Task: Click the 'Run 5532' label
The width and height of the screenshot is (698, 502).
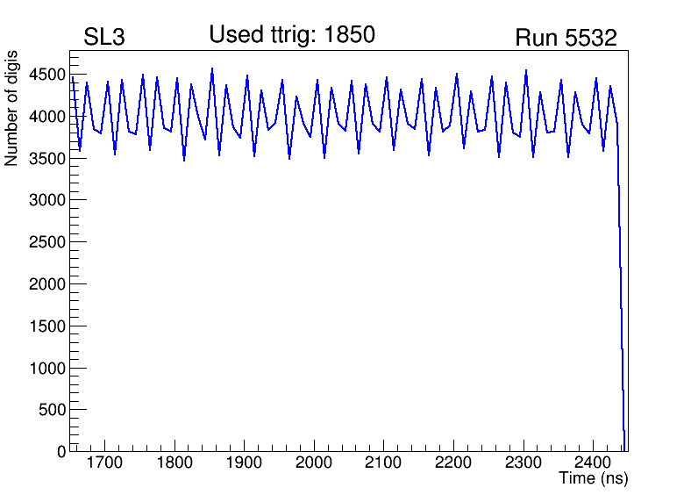Action: 566,39
